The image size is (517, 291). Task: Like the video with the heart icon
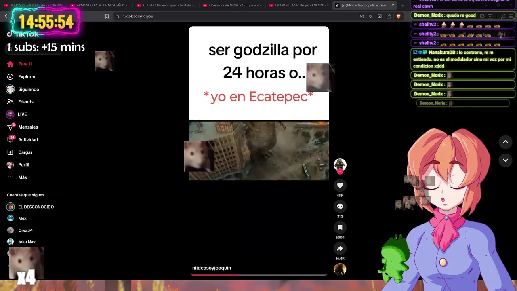click(x=340, y=185)
